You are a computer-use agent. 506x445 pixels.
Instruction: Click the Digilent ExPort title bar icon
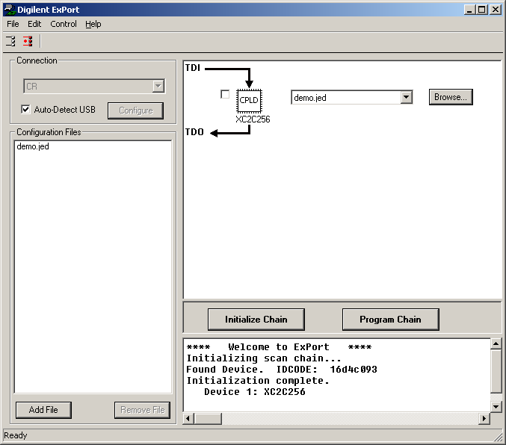(10, 10)
